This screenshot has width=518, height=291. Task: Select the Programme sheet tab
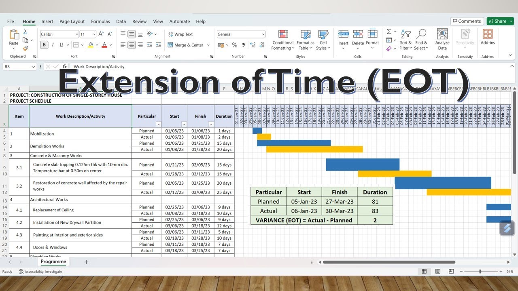[53, 262]
